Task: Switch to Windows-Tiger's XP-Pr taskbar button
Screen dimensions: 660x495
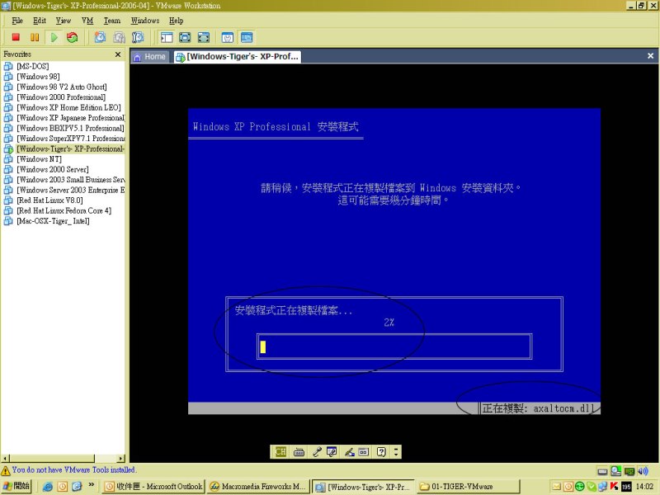Action: pyautogui.click(x=363, y=487)
